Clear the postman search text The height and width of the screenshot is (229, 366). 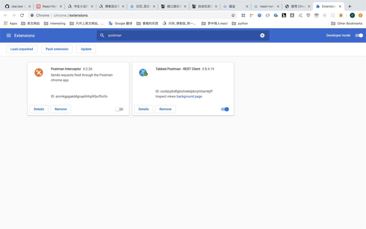tap(262, 35)
